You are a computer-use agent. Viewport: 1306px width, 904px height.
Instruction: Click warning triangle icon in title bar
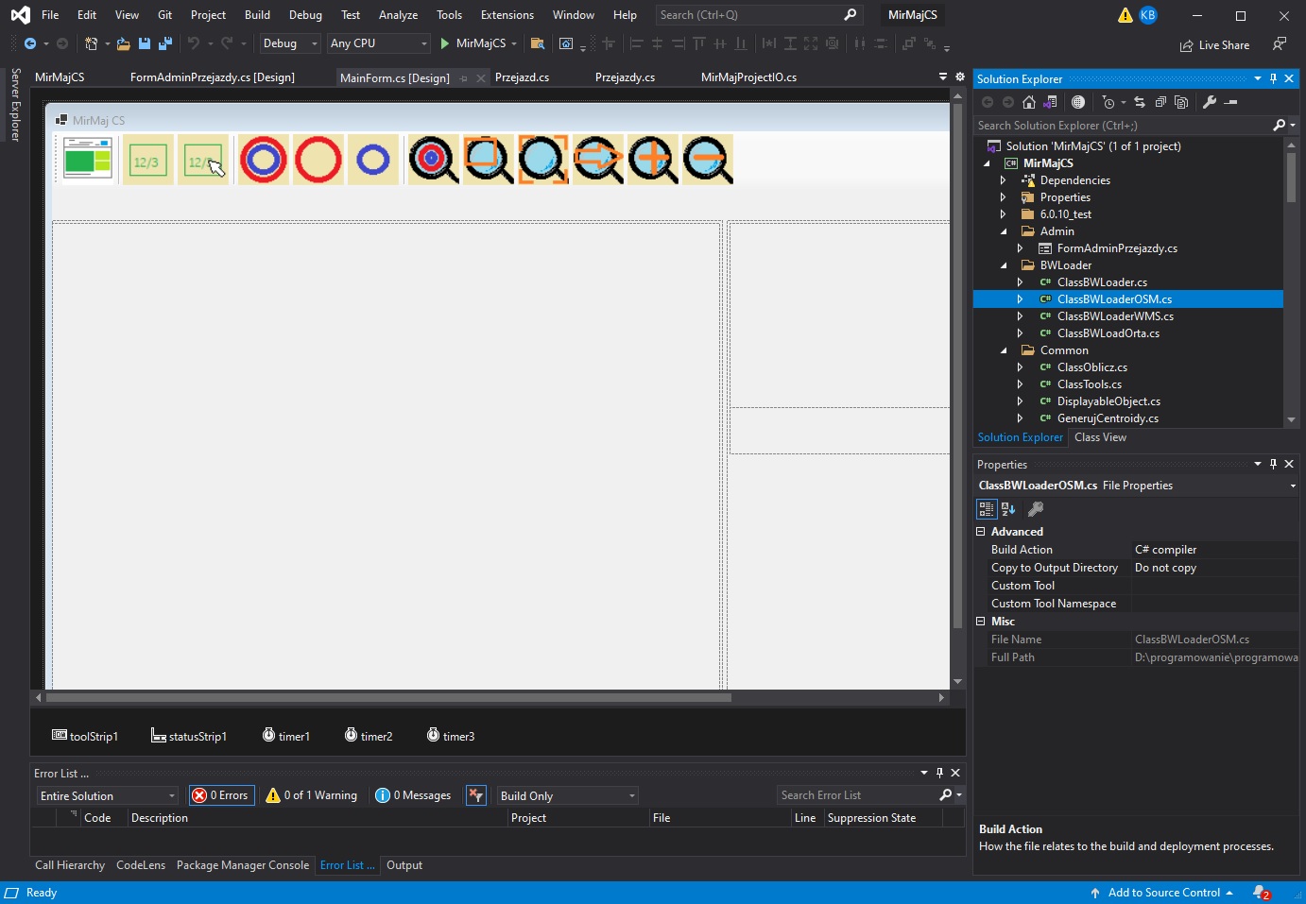[1125, 15]
